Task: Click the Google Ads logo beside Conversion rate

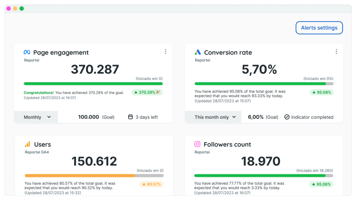Action: [x=198, y=52]
